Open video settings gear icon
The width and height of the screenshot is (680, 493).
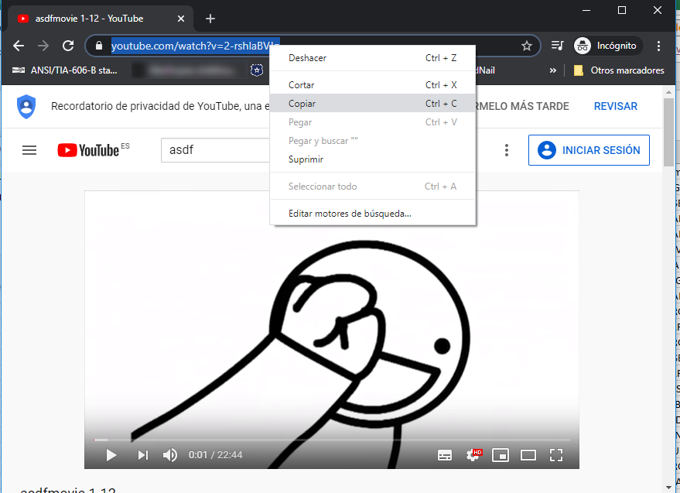(x=473, y=455)
